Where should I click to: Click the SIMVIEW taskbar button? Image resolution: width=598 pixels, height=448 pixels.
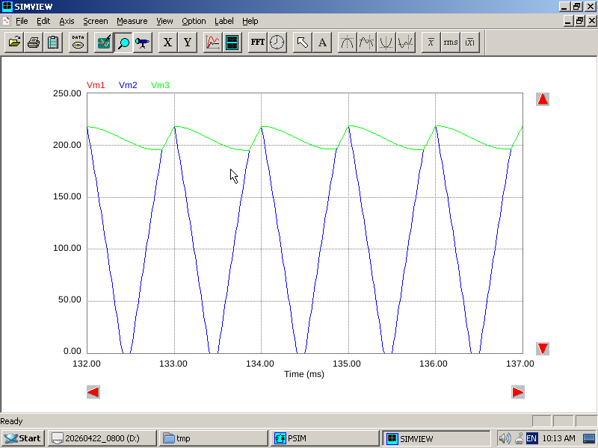pyautogui.click(x=436, y=438)
